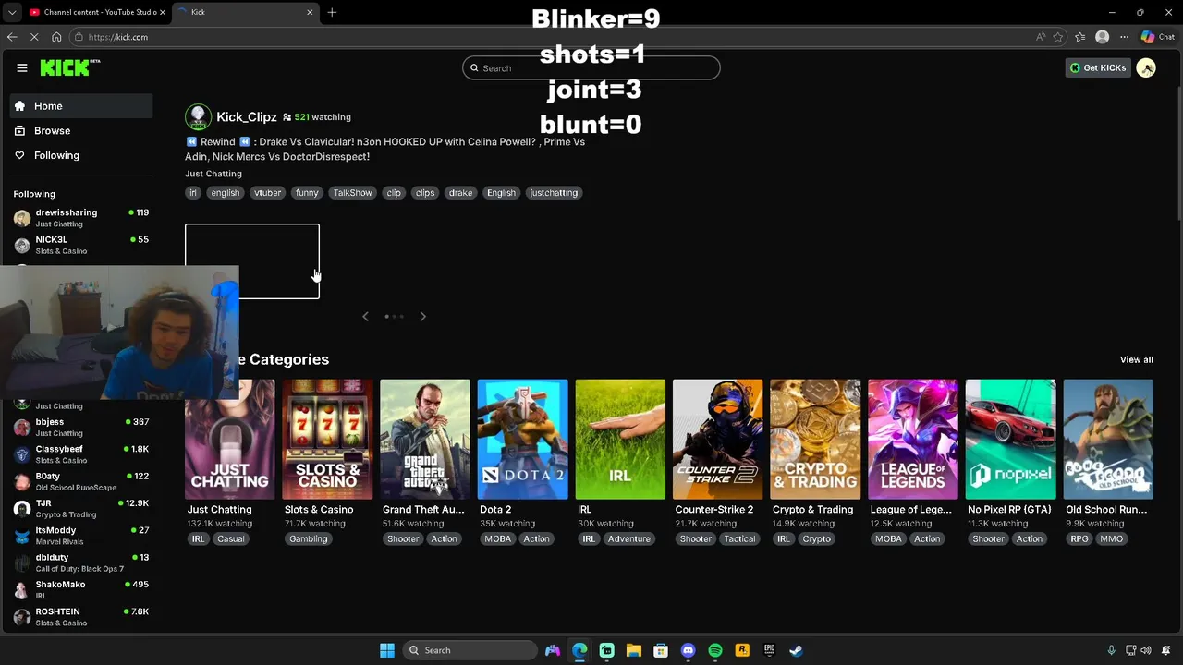Image resolution: width=1183 pixels, height=665 pixels.
Task: Select the 'drake' tag
Action: point(460,193)
